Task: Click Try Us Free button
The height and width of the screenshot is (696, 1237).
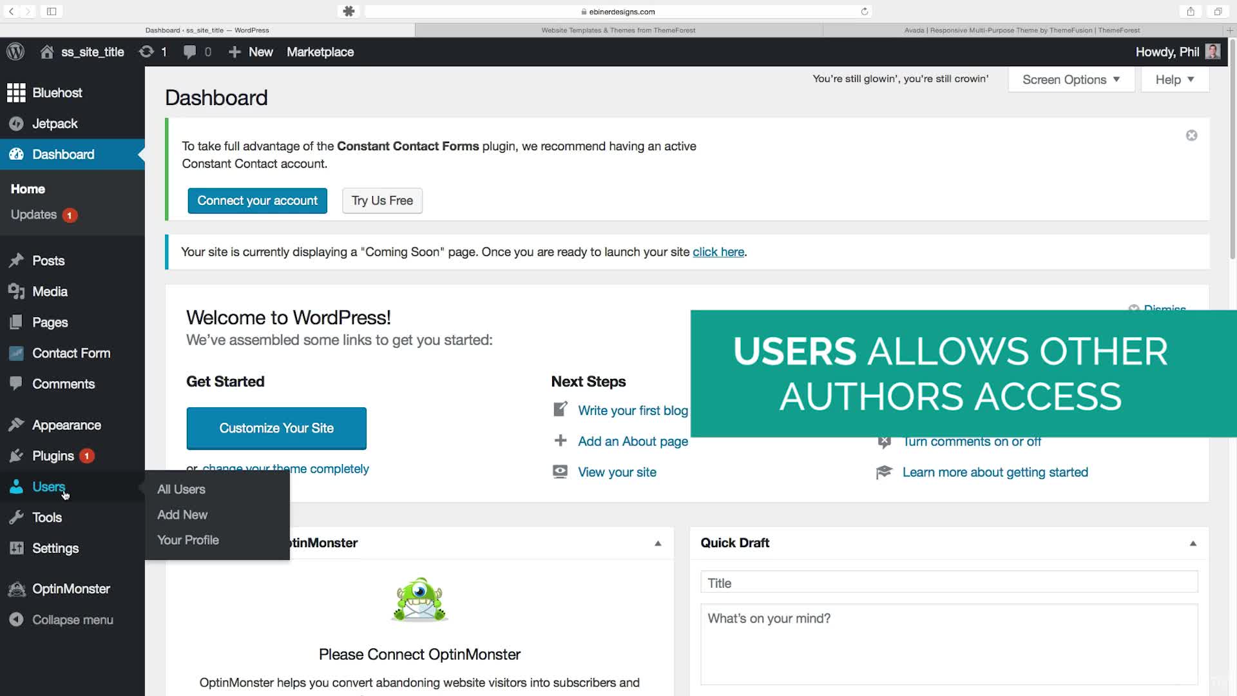Action: 382,200
